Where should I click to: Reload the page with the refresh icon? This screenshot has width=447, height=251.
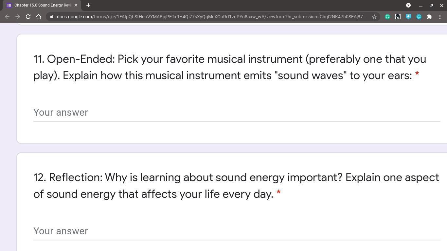tap(28, 17)
